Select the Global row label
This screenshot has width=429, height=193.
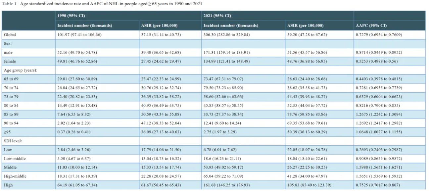pos(10,35)
